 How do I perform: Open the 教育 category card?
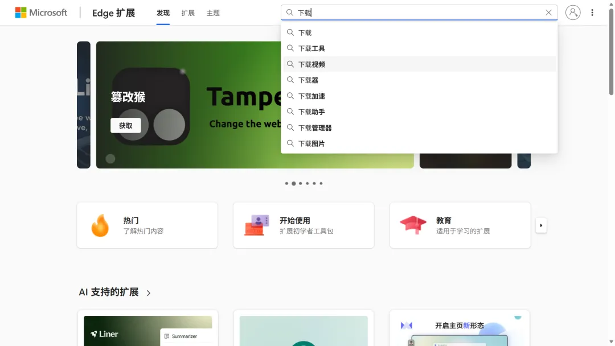point(460,225)
